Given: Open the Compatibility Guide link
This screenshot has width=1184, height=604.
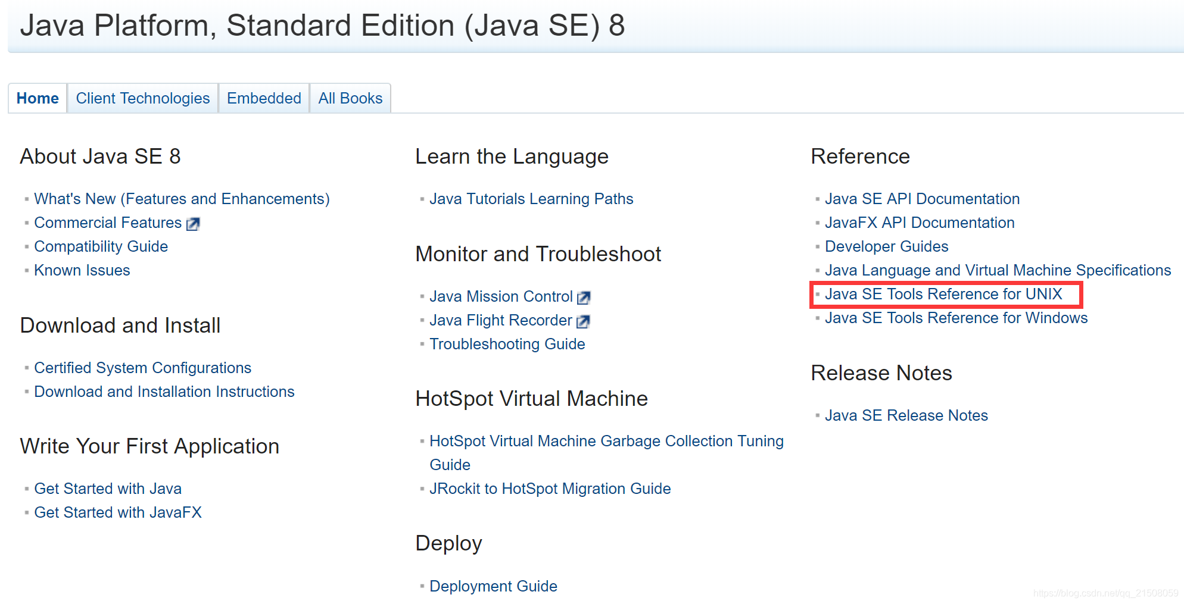Looking at the screenshot, I should (x=101, y=246).
